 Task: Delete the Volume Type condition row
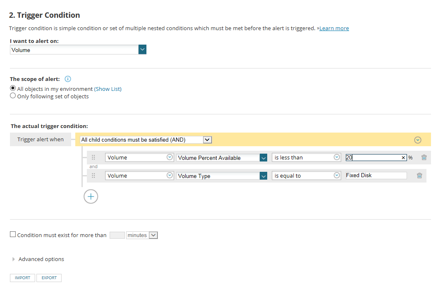(x=419, y=176)
